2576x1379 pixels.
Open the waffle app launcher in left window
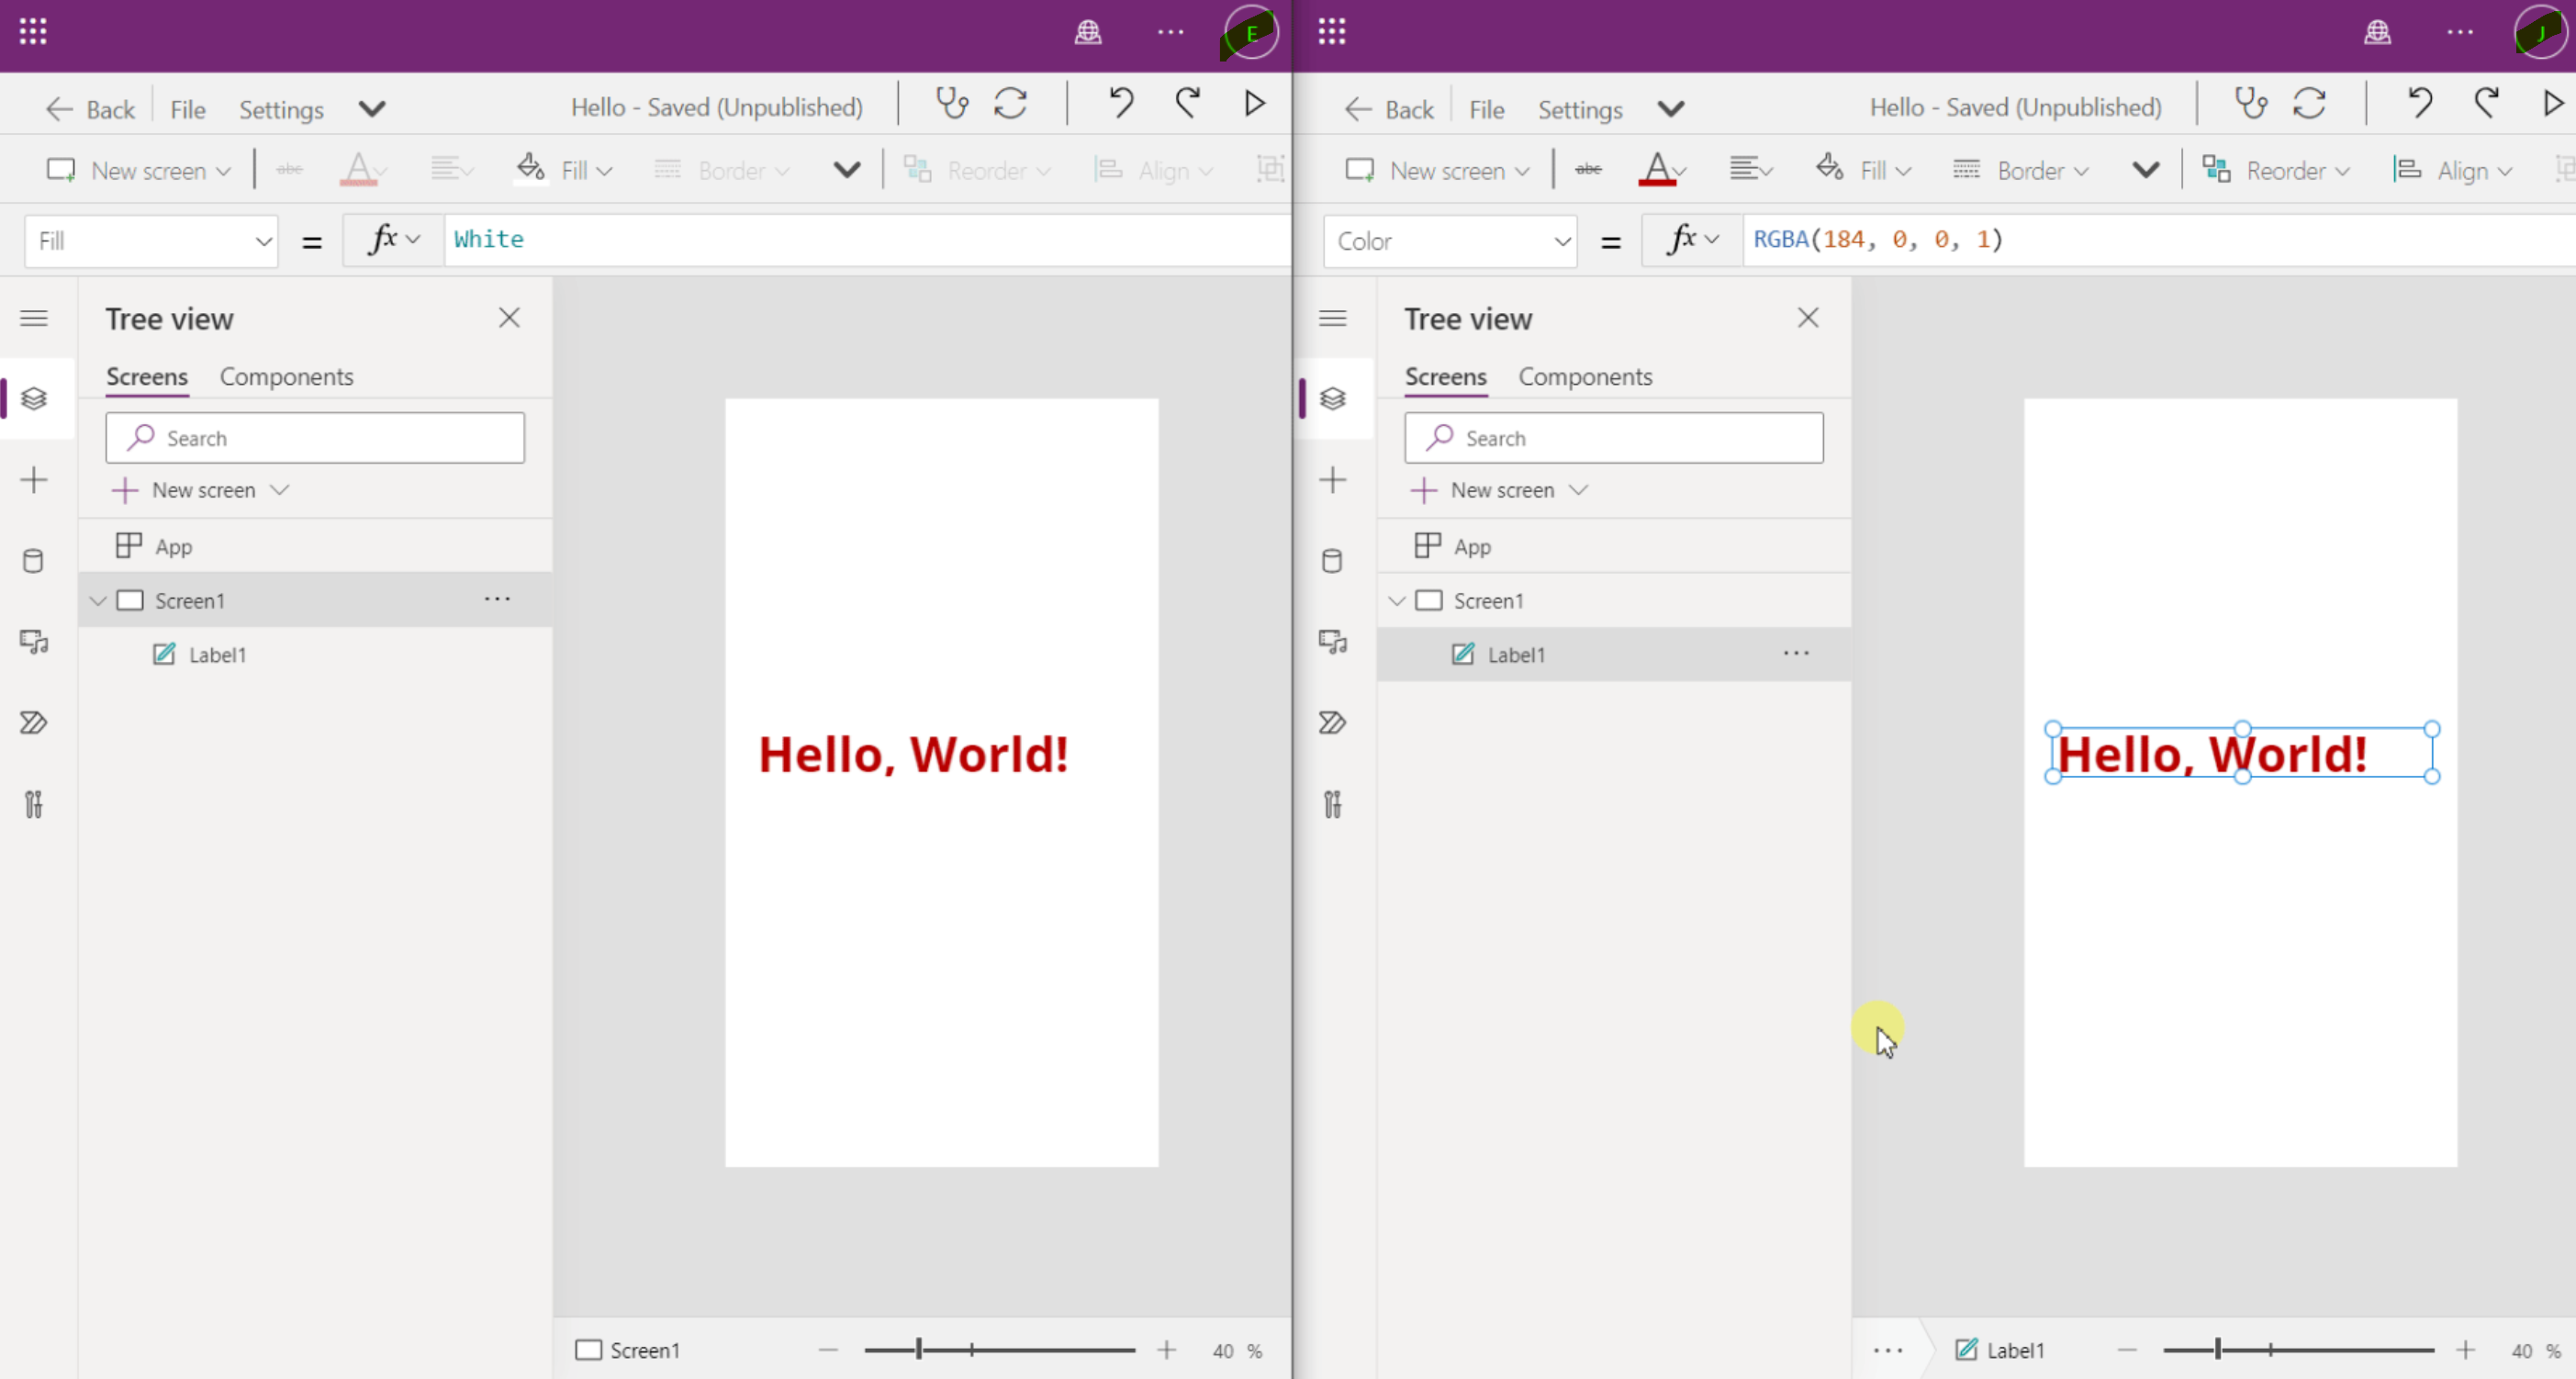pyautogui.click(x=33, y=32)
